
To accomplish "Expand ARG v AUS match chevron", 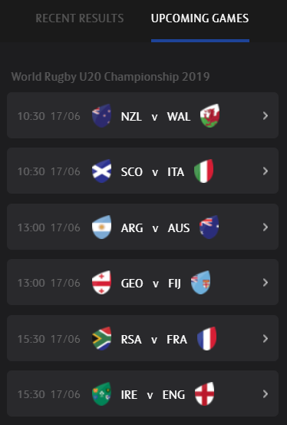I will [266, 227].
